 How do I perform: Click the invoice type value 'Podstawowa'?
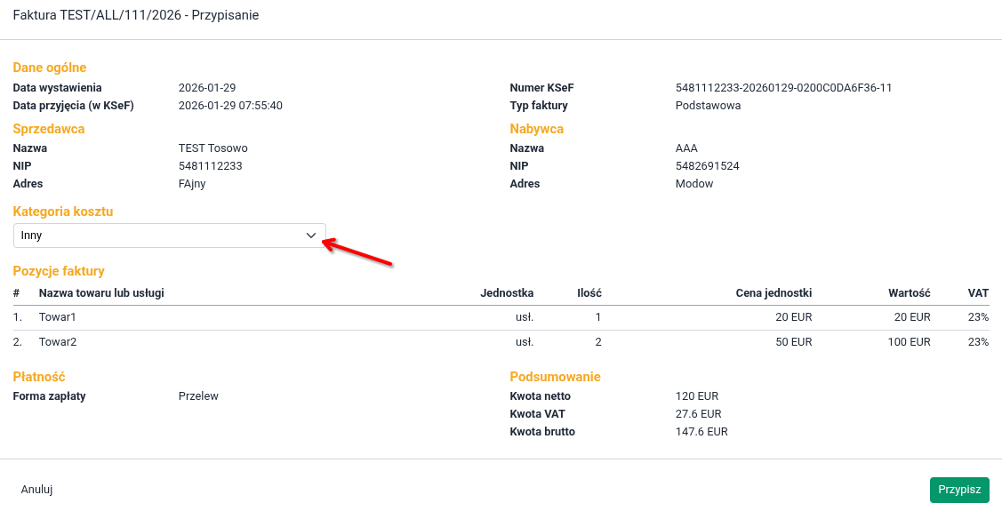coord(708,106)
